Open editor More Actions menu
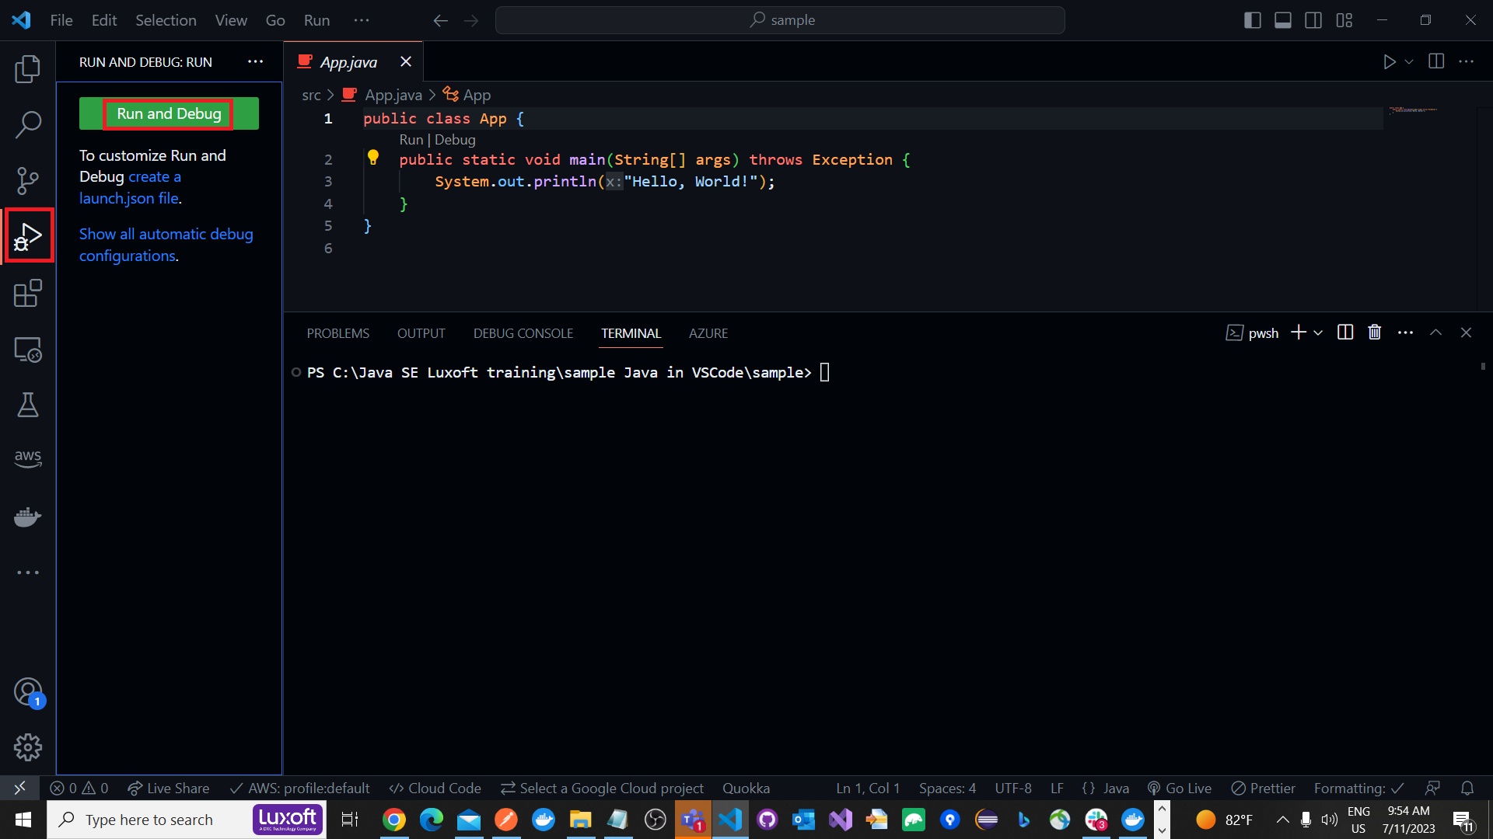Viewport: 1493px width, 839px height. click(x=1467, y=61)
